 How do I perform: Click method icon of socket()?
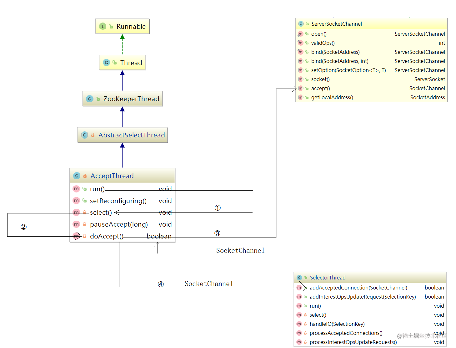click(300, 79)
